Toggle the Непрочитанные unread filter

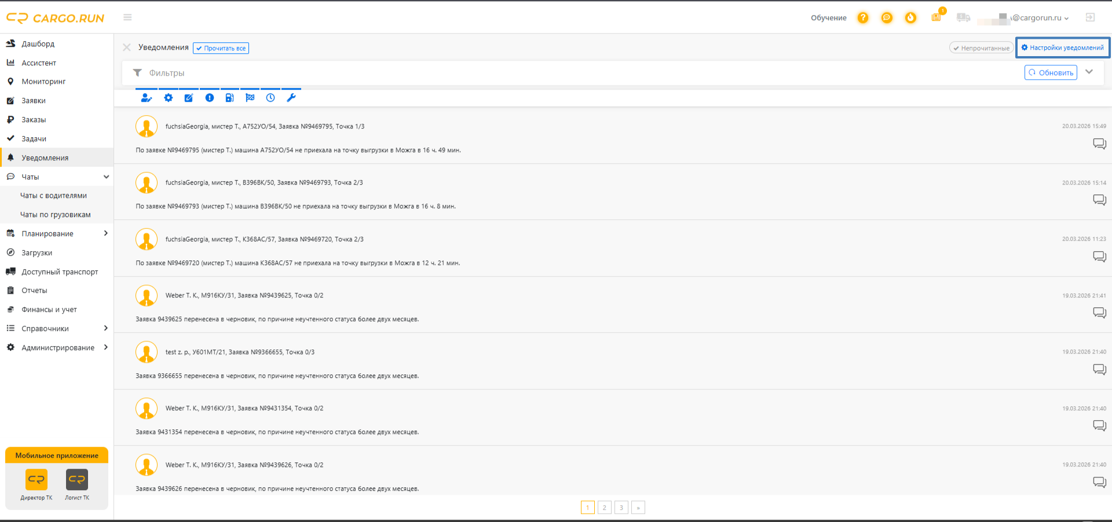click(x=981, y=48)
